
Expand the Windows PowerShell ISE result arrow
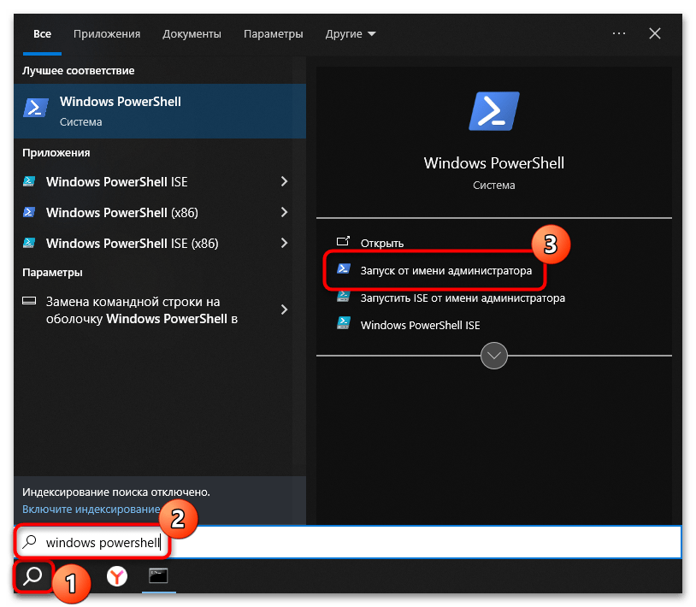pos(285,181)
